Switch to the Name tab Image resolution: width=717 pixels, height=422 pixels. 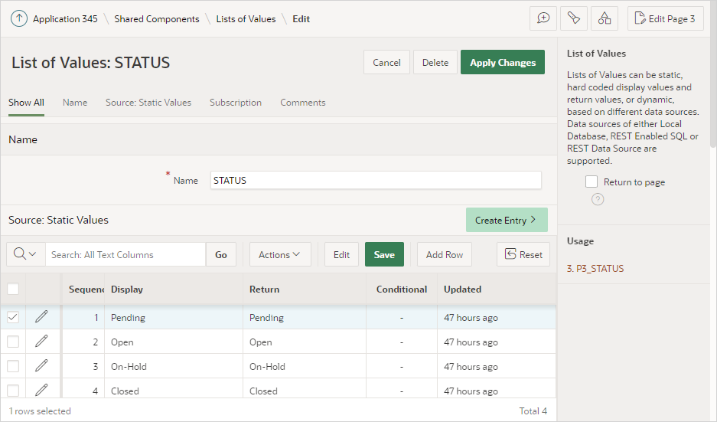tap(75, 103)
